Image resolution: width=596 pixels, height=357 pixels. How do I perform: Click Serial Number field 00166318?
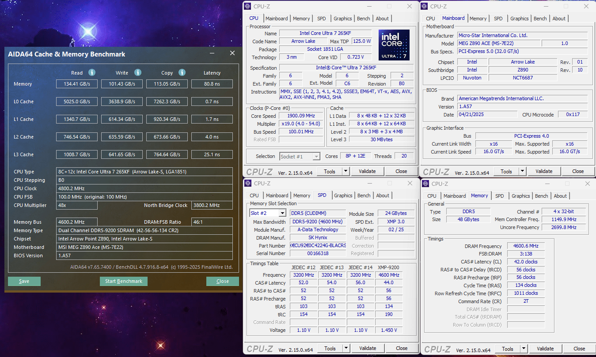(318, 253)
